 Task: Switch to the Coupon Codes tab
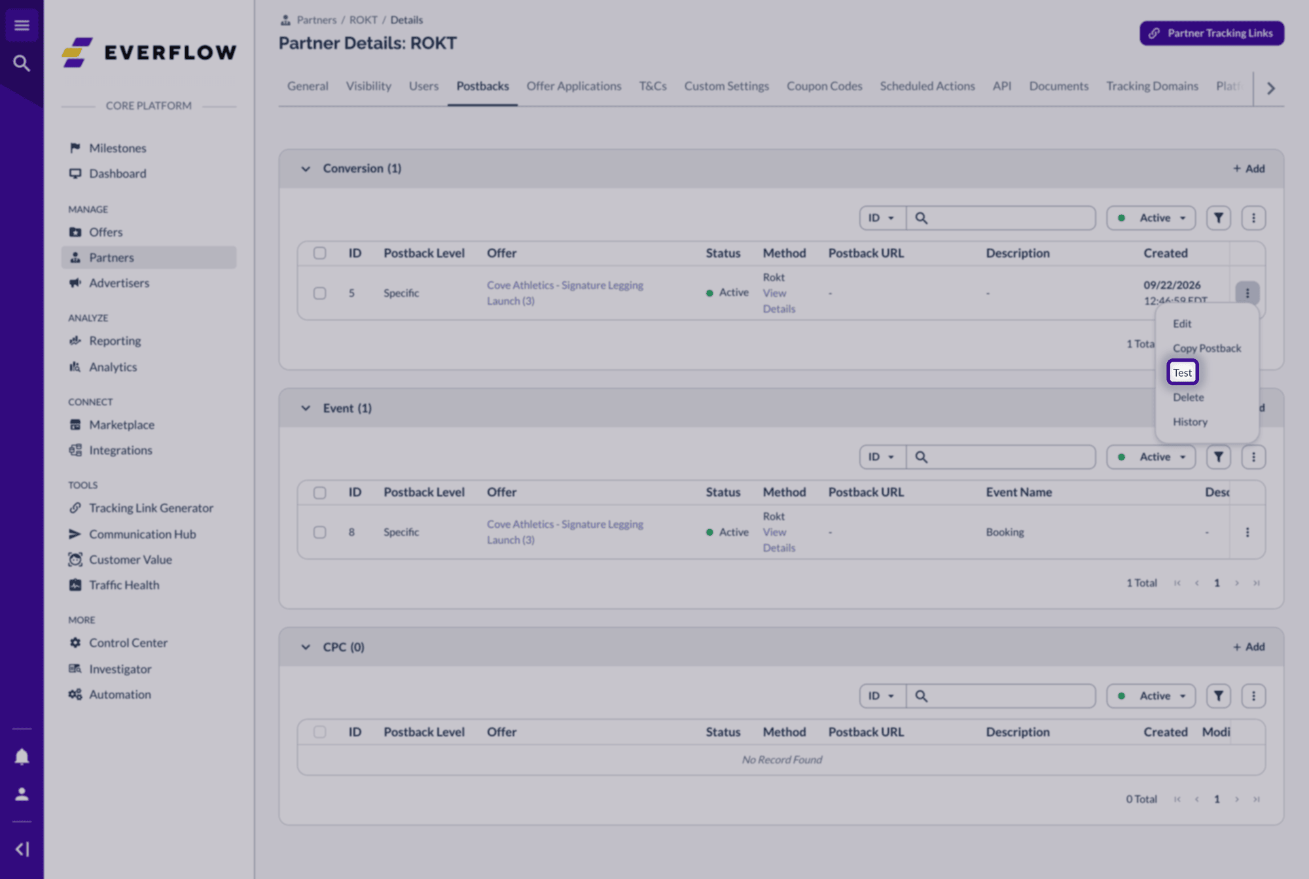point(824,86)
